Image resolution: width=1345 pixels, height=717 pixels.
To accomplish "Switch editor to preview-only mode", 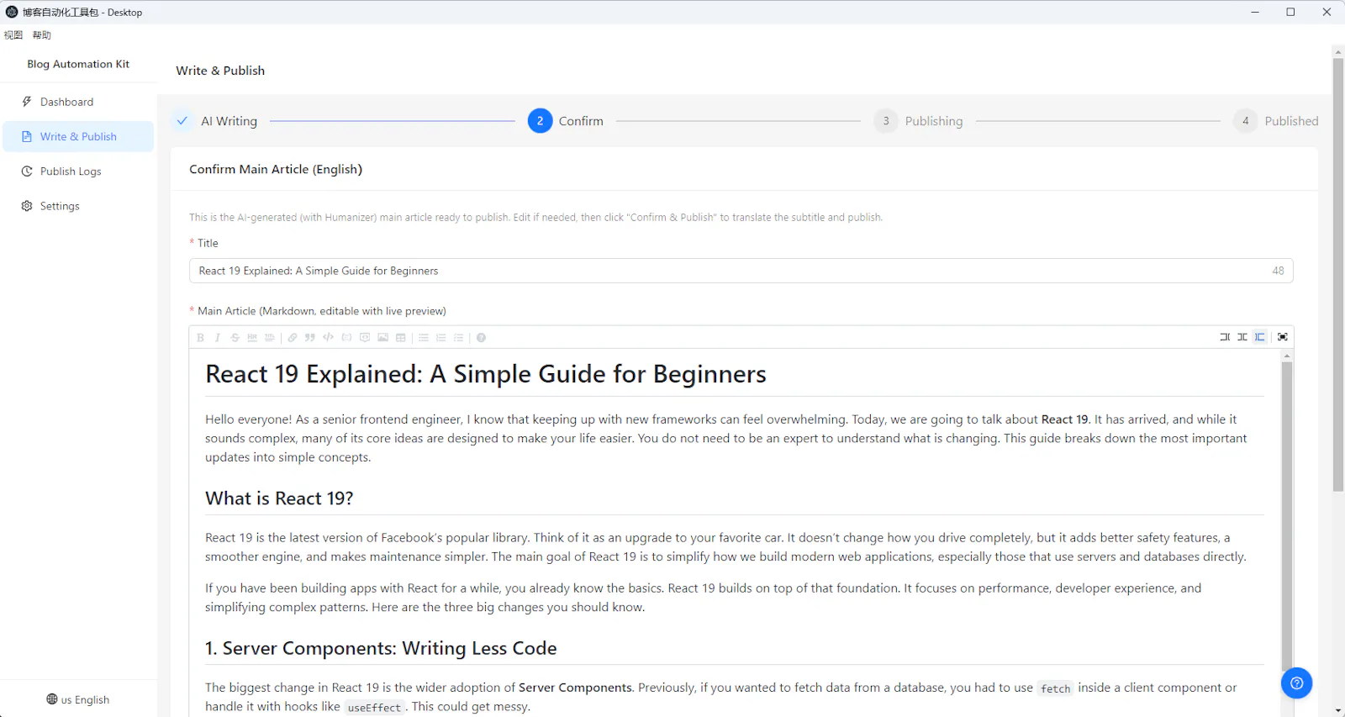I will click(x=1260, y=337).
